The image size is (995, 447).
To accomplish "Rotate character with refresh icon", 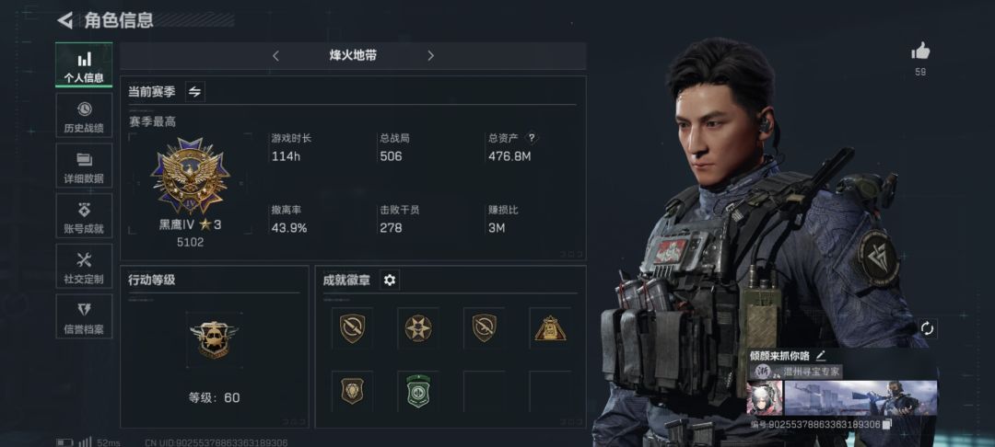I will pos(927,328).
